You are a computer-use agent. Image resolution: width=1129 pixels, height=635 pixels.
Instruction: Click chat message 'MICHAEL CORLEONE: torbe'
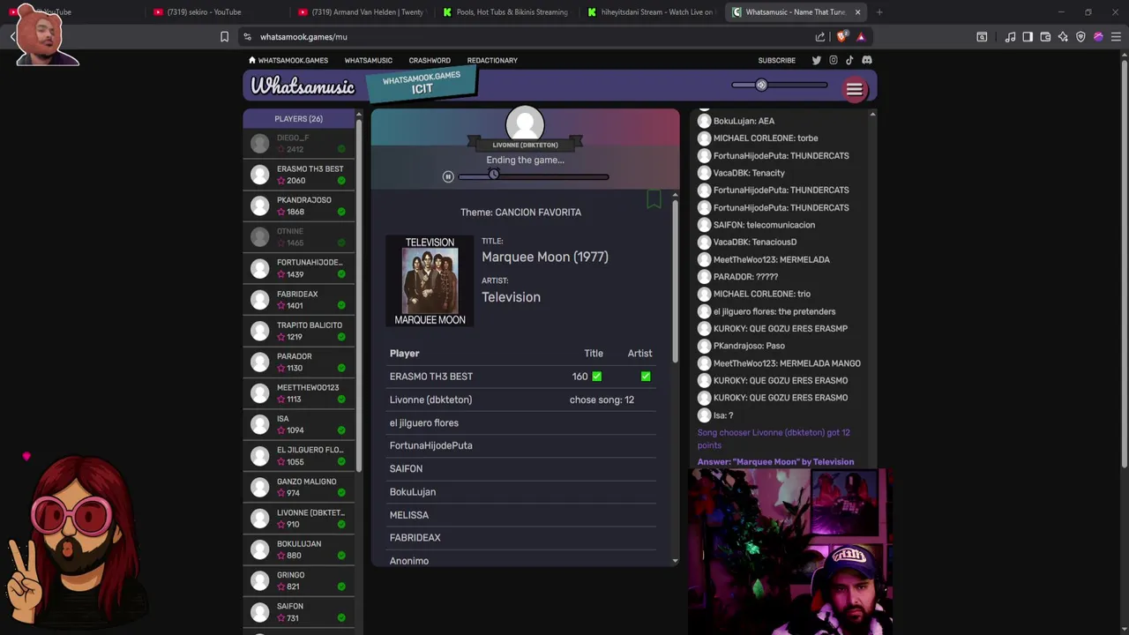766,138
